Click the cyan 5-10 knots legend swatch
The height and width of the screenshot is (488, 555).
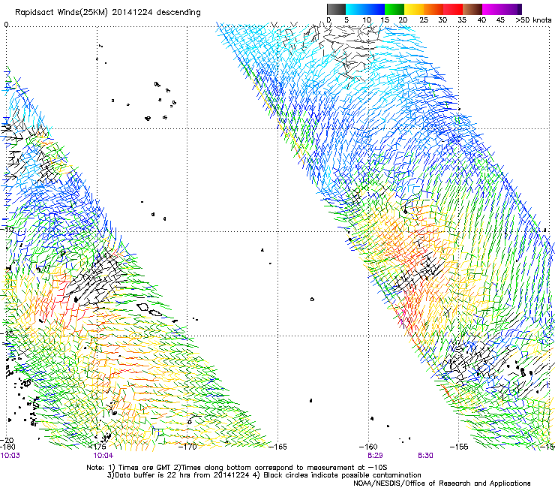[355, 9]
